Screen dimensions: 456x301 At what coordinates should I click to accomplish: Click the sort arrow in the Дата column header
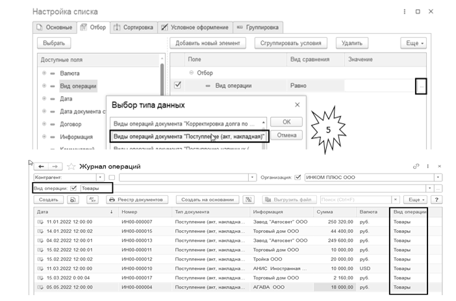pyautogui.click(x=111, y=212)
